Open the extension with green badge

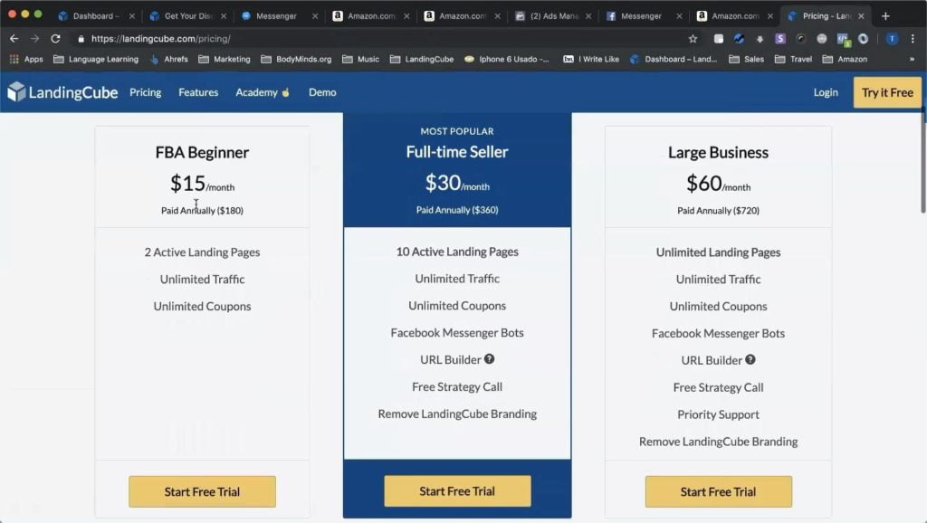pos(843,40)
